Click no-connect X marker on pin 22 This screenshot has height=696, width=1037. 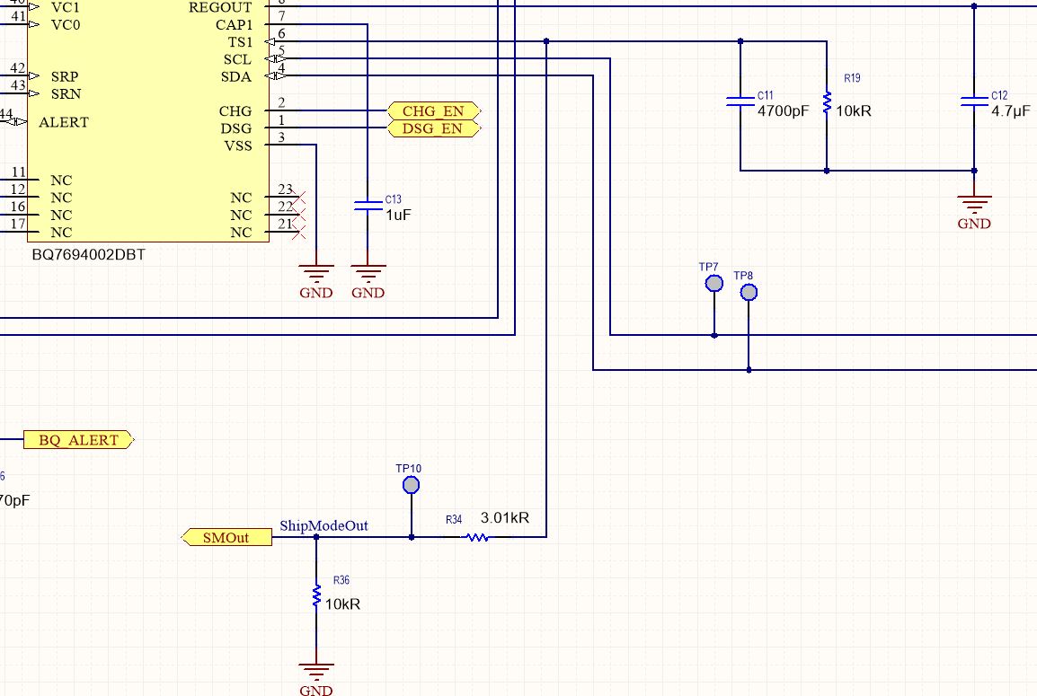click(299, 214)
